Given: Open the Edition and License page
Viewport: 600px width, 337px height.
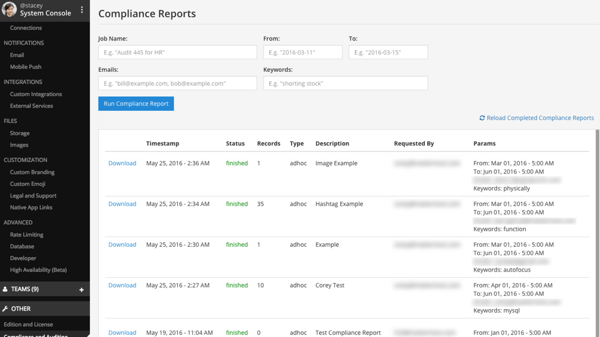Looking at the screenshot, I should (x=28, y=324).
